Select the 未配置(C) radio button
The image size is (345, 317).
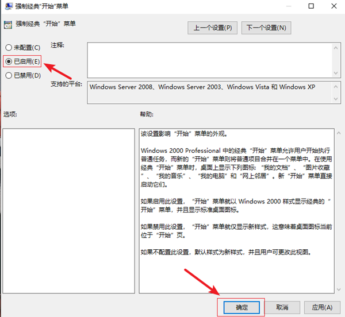pyautogui.click(x=23, y=48)
